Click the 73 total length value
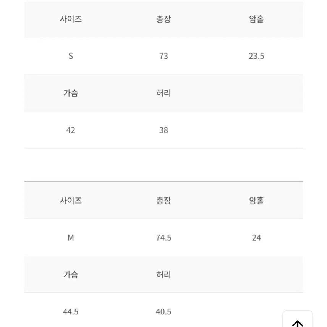The height and width of the screenshot is (327, 327). [163, 56]
